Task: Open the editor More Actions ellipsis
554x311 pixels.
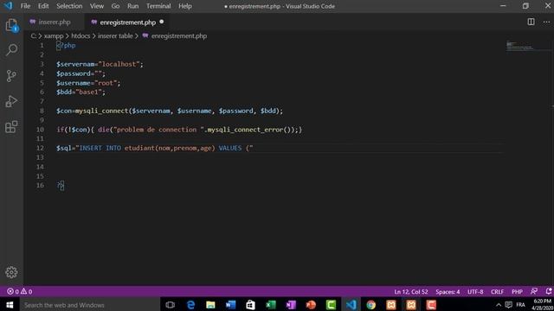Action: click(546, 22)
